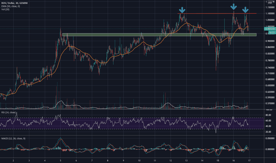Click the 16:23 bar countdown label
Image resolution: width=276 pixels, height=163 pixels.
tap(272, 33)
